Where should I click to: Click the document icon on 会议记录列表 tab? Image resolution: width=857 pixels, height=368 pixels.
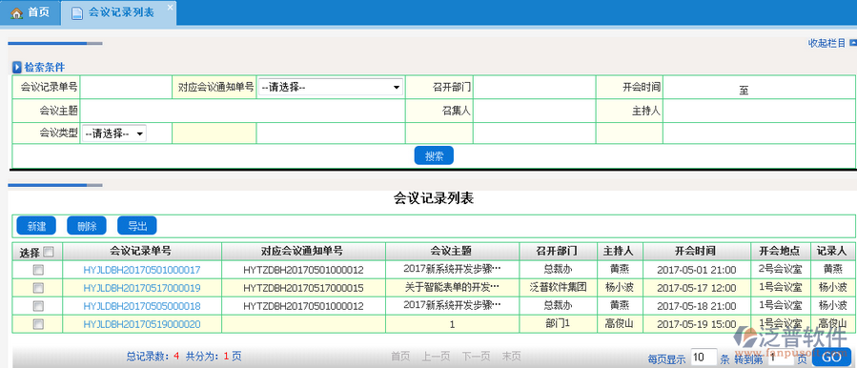coord(77,13)
